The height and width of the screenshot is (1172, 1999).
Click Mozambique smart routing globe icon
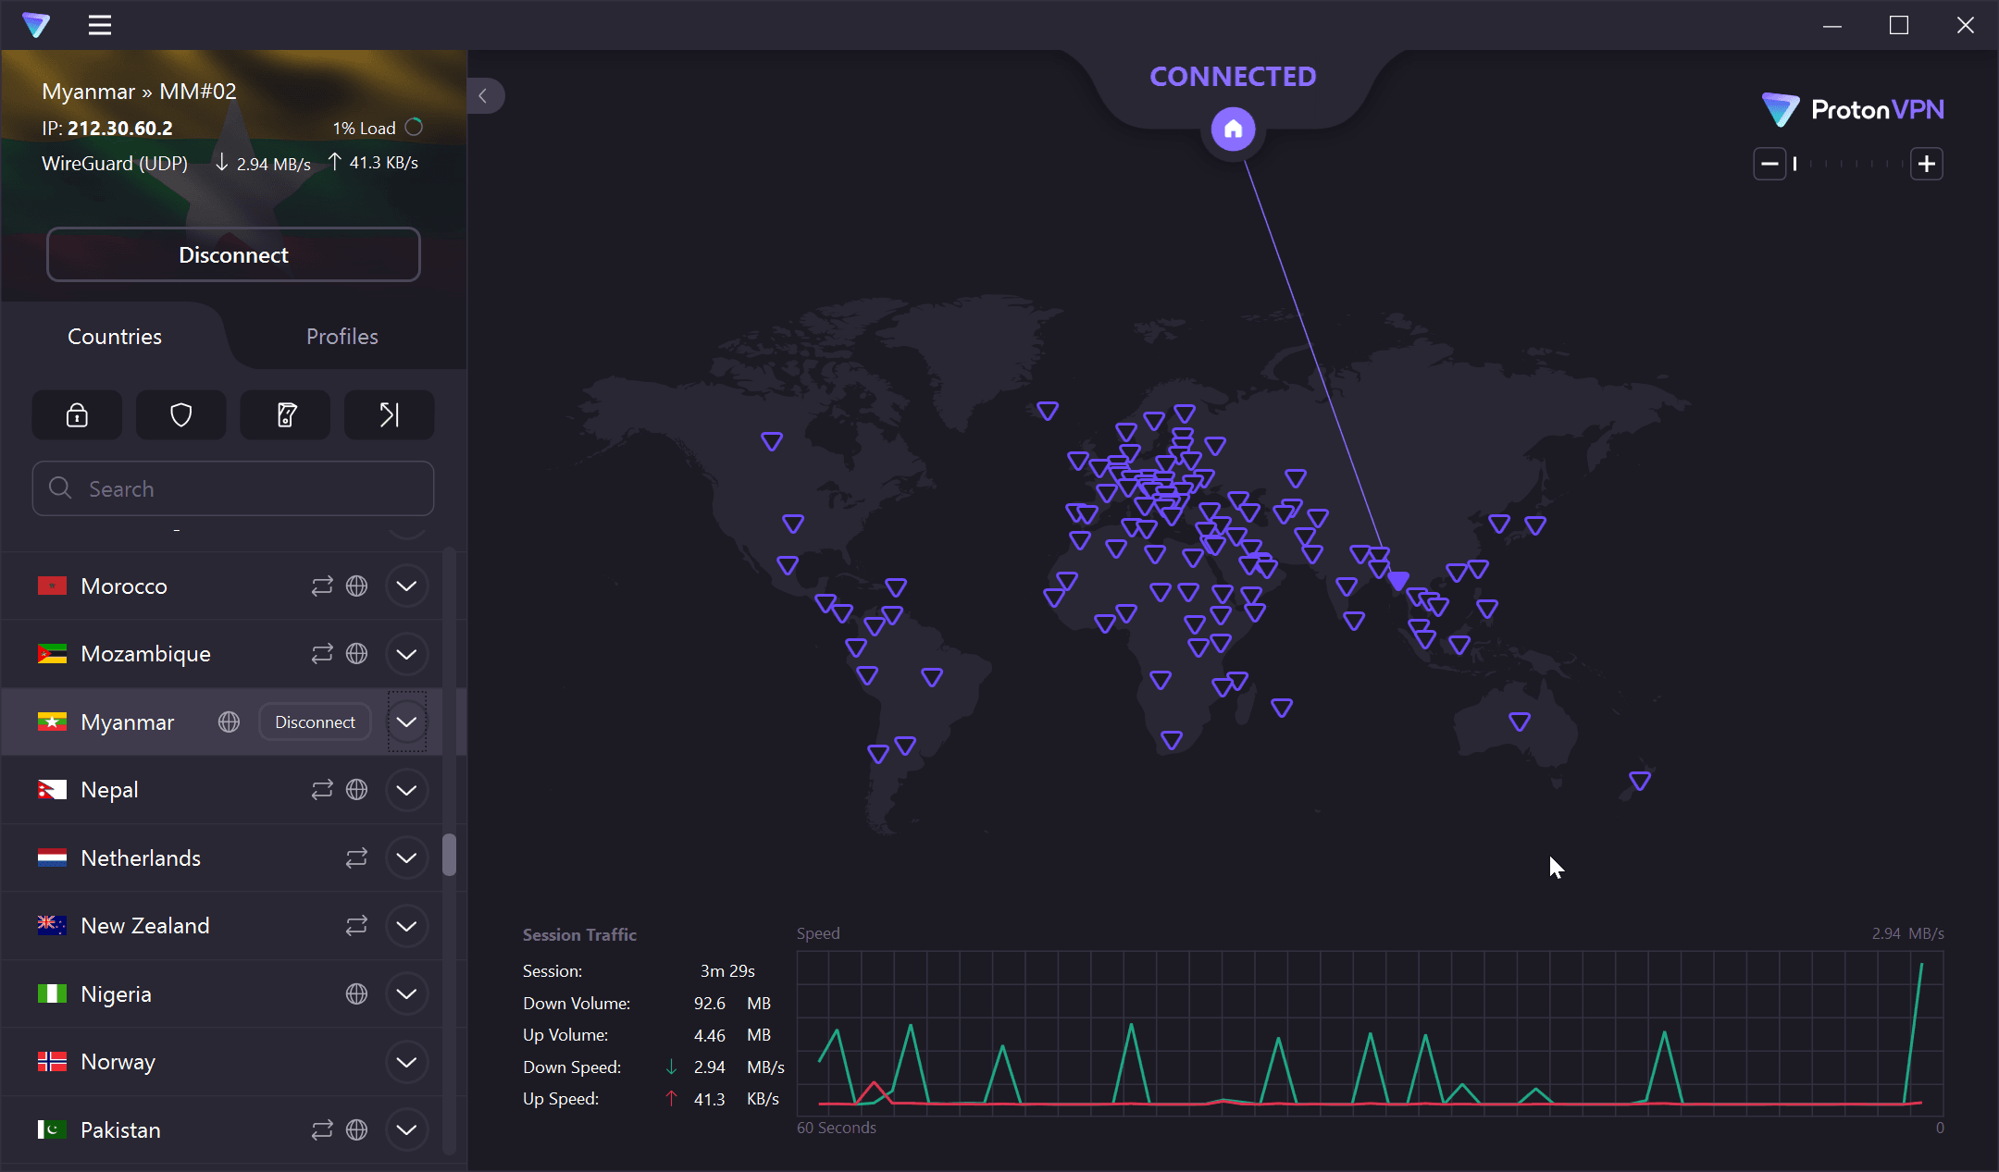click(356, 654)
